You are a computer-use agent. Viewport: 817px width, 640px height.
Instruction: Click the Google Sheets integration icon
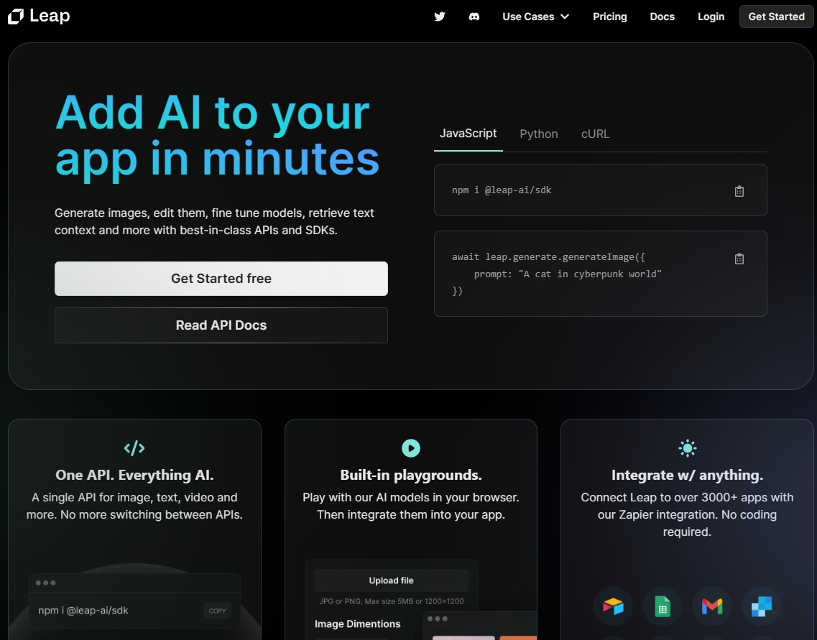663,606
